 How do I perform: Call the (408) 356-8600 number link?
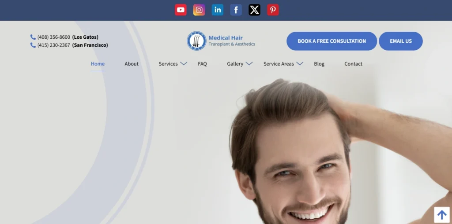click(53, 37)
